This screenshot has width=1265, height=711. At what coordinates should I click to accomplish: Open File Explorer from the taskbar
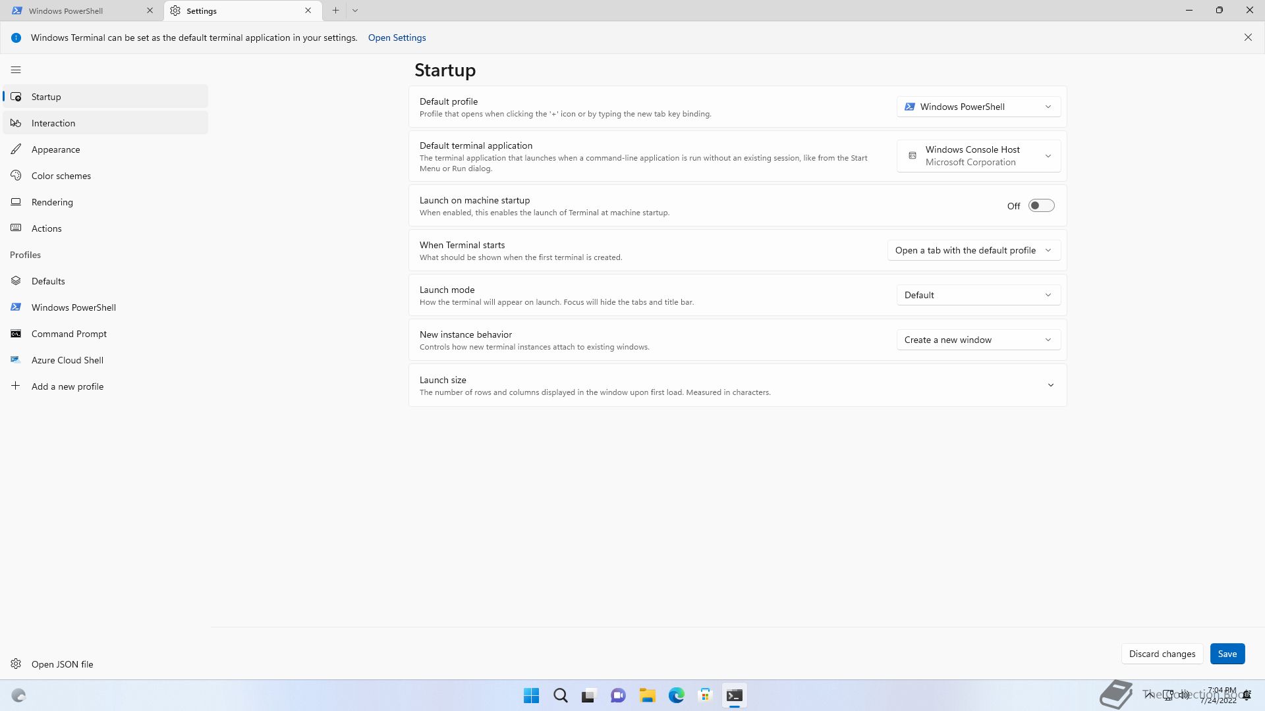pyautogui.click(x=647, y=695)
